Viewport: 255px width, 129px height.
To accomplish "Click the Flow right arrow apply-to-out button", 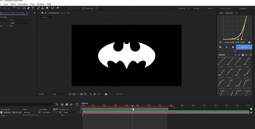I will tap(233, 47).
